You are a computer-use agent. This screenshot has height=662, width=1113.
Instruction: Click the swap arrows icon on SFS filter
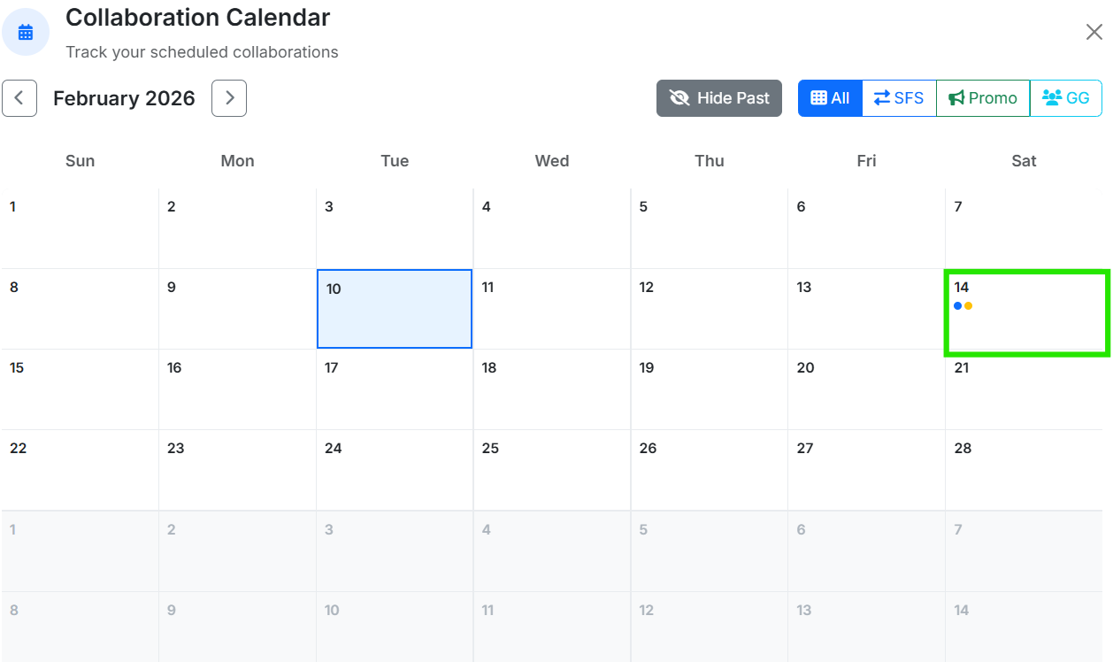click(882, 97)
